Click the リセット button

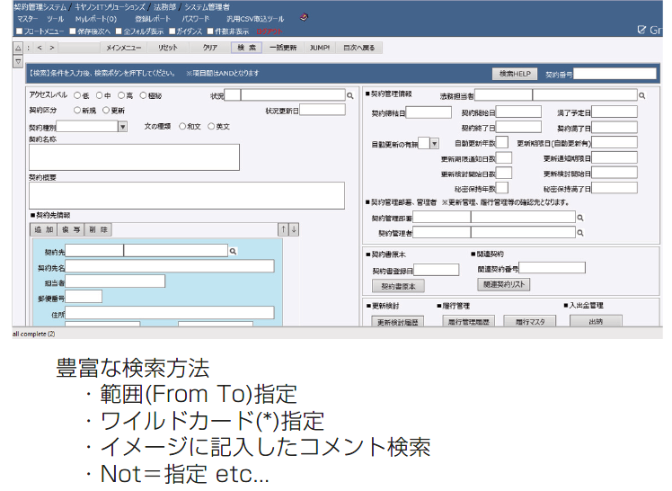point(168,48)
